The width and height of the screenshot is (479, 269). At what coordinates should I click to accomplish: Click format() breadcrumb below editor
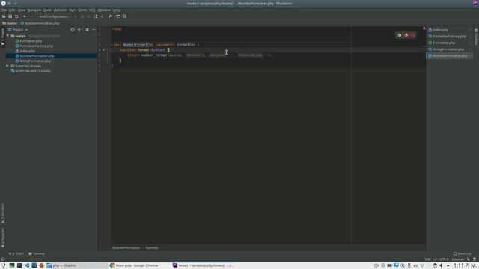[152, 247]
